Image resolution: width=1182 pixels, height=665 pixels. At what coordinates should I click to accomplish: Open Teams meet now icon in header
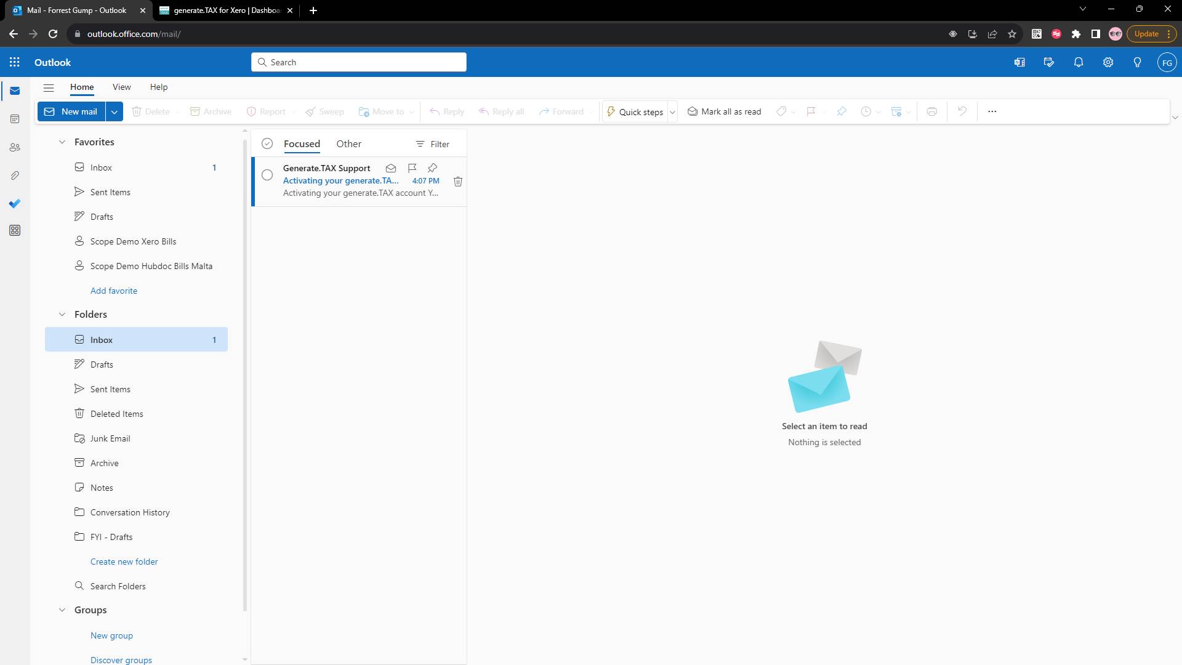[1019, 62]
